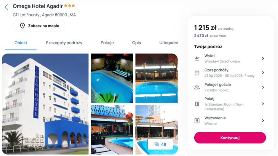Open the night pool with loungers photo

[112, 78]
